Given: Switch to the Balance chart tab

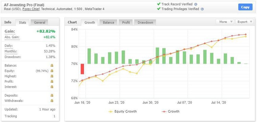Looking at the screenshot, I should [108, 23].
